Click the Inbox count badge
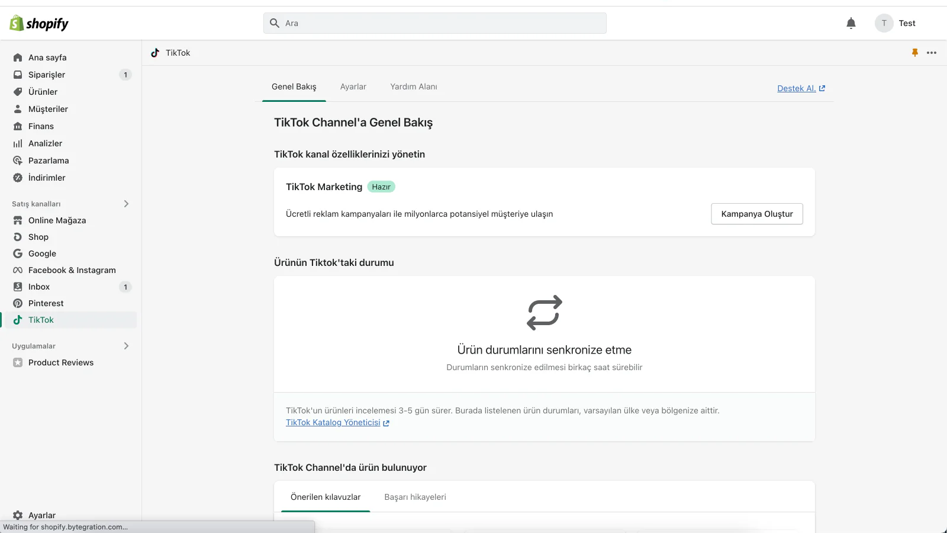947x533 pixels. (x=125, y=287)
